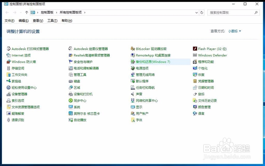Screen dimensions: 265x166
Task: Open the 查看方式 小图标 dropdown
Action: [x=234, y=31]
